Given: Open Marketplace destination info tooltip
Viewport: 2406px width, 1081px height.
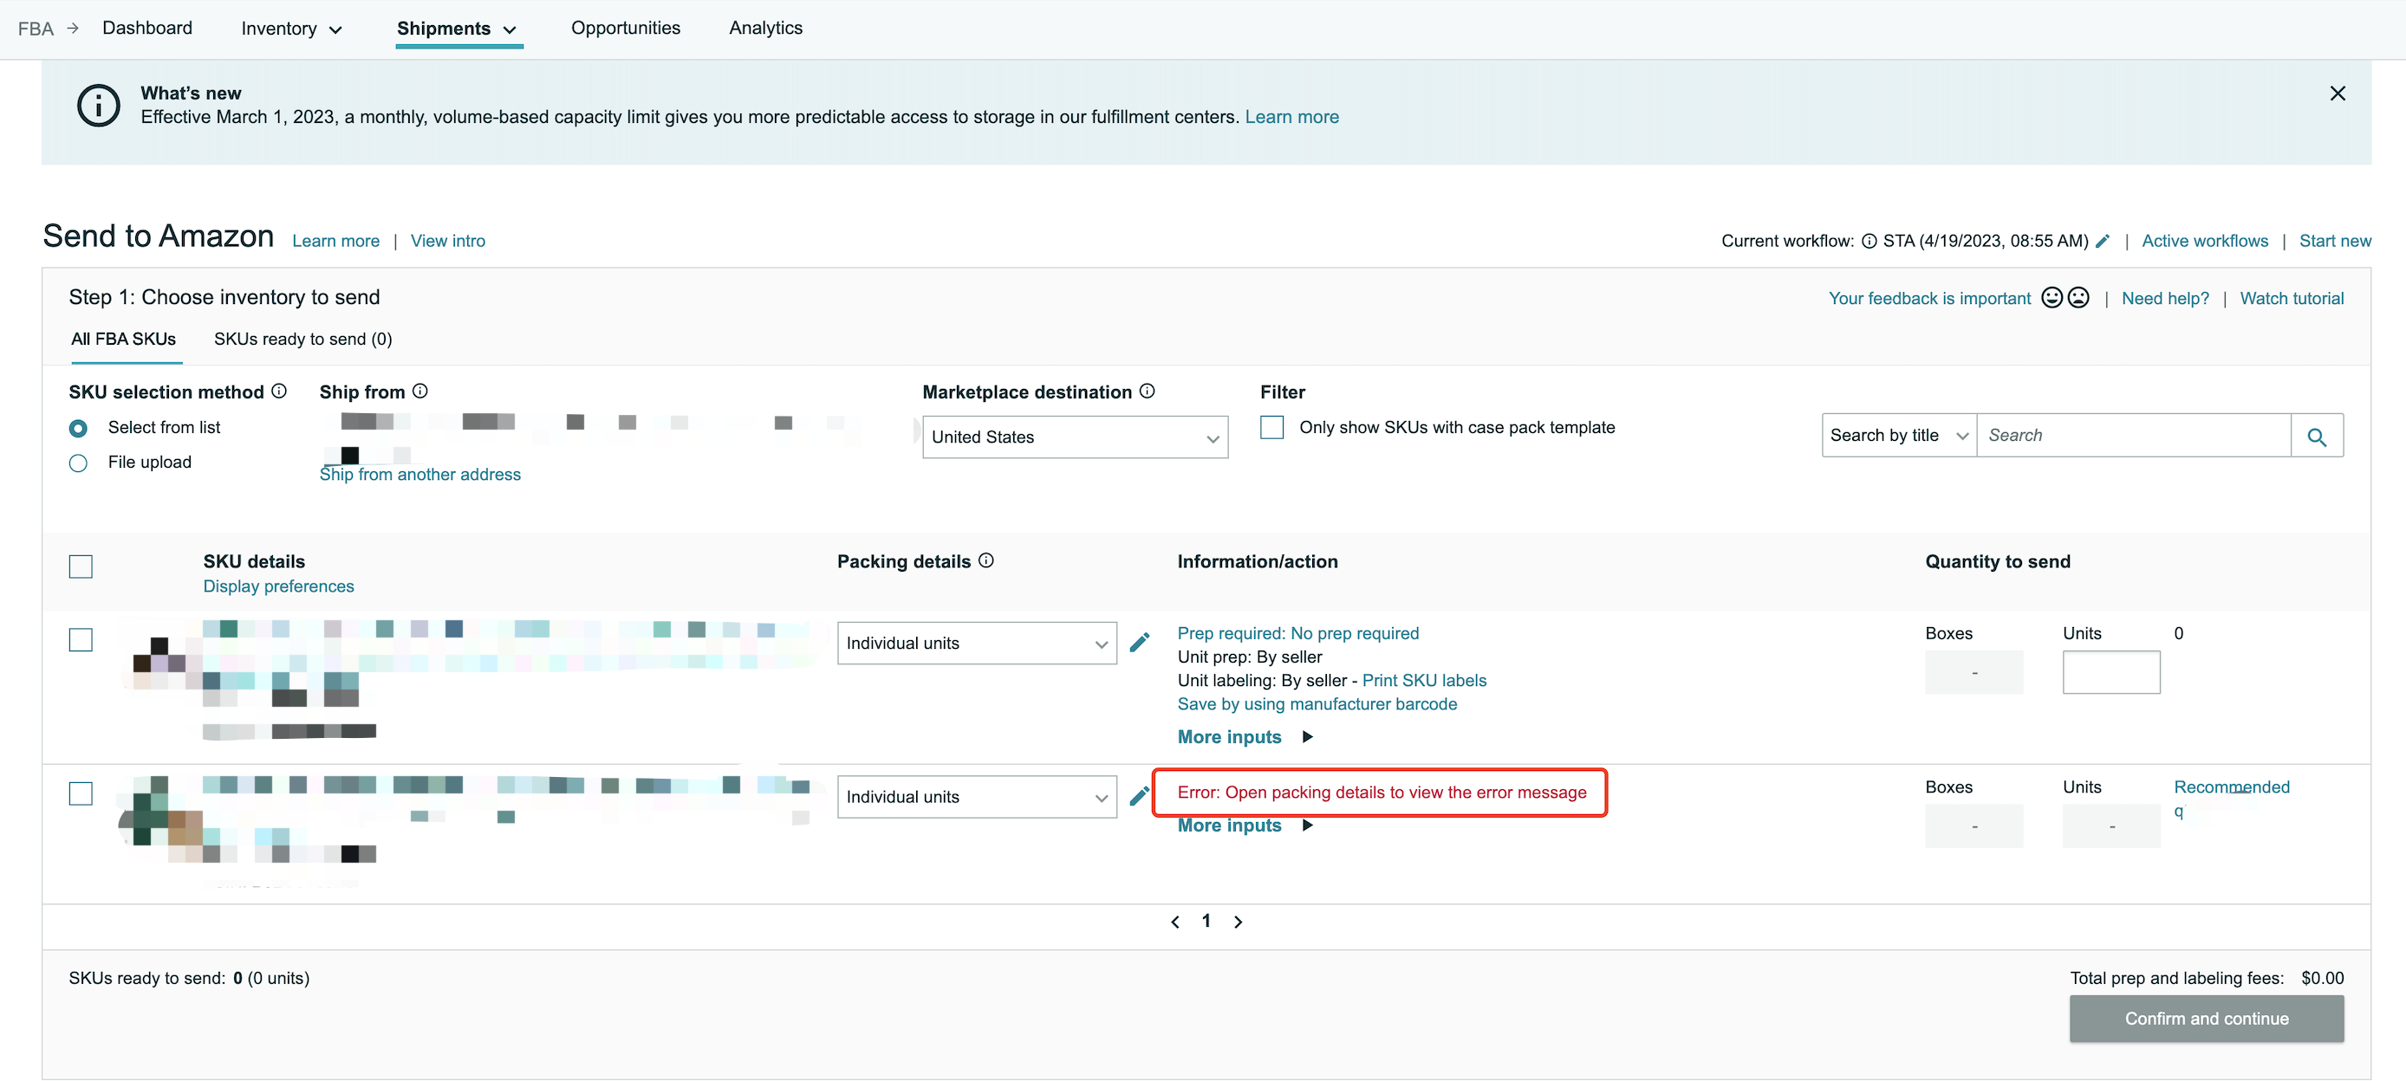Looking at the screenshot, I should tap(1147, 392).
